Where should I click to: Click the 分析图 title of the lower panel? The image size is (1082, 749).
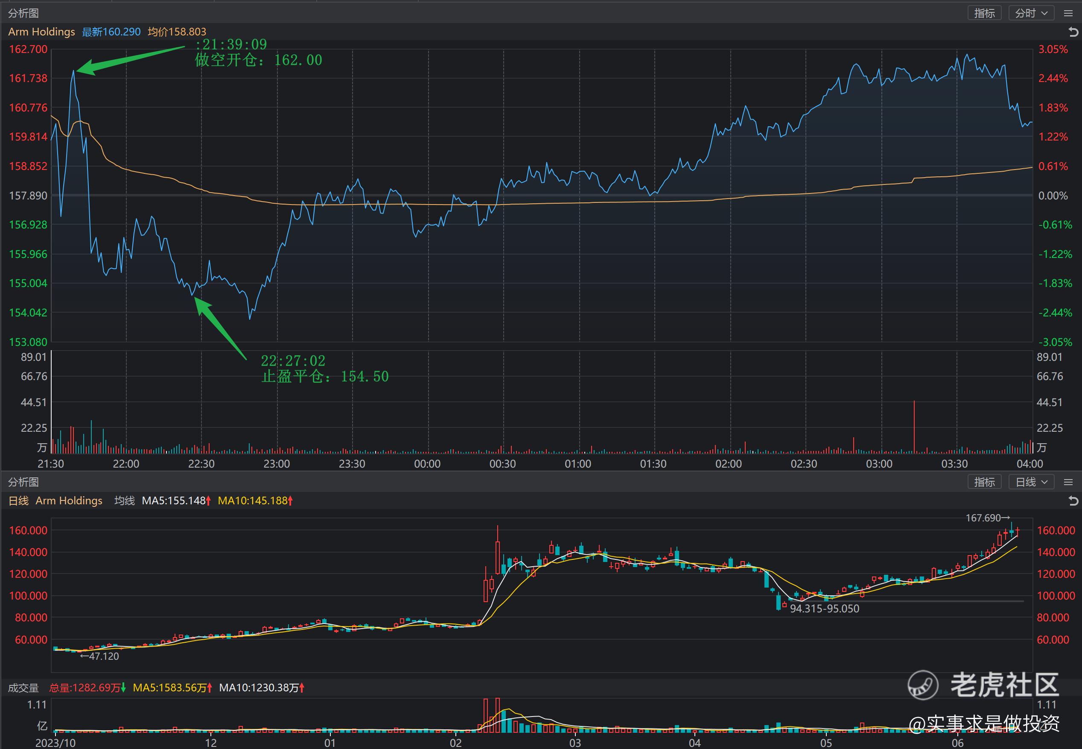point(23,482)
